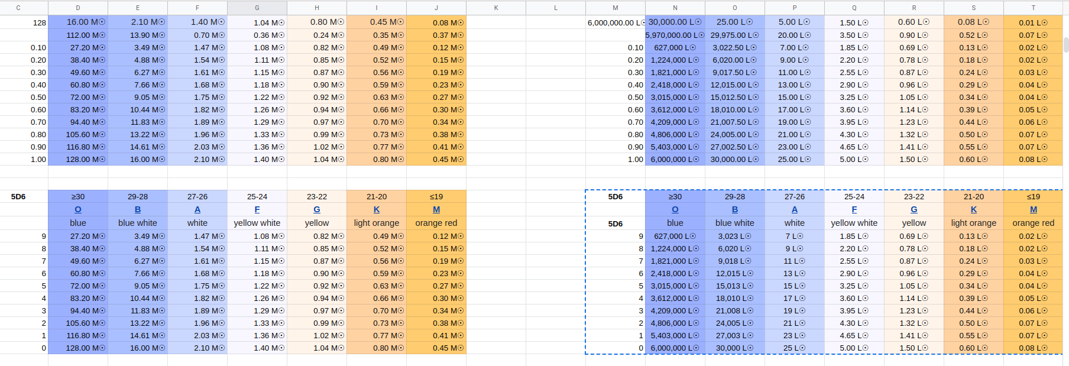The image size is (1069, 366).
Task: Select cell showing 0.24 M☉
Action: pos(317,35)
